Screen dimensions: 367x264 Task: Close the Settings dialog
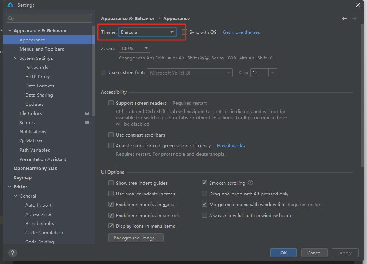[x=358, y=5]
